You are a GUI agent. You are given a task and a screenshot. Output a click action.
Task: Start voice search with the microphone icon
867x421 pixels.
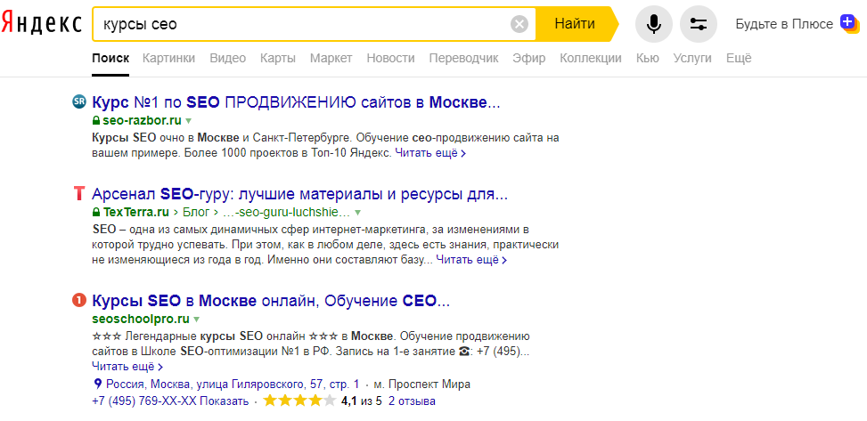click(654, 24)
